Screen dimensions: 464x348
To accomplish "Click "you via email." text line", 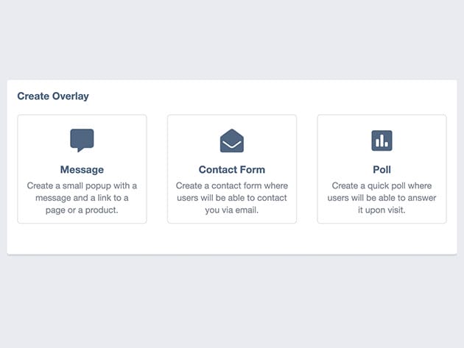I will [x=232, y=210].
